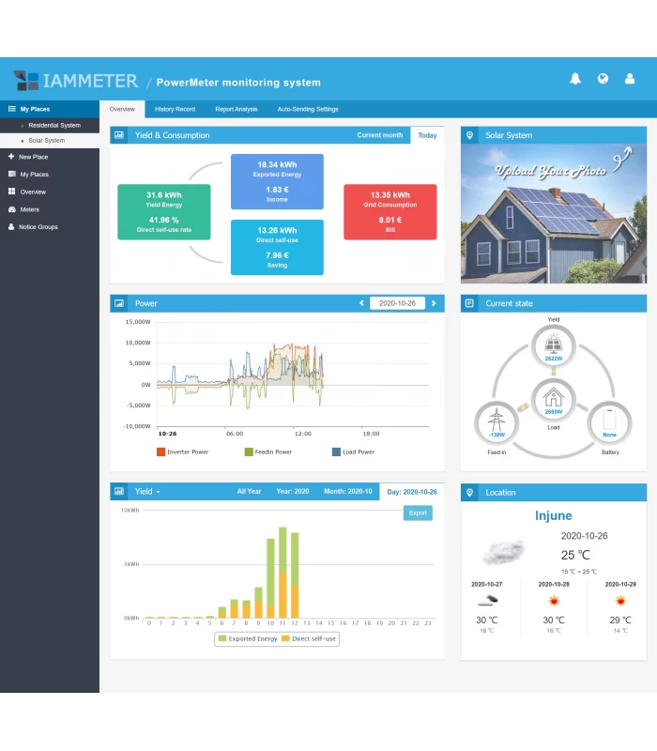Viewport: 657px width, 751px height.
Task: Open the notifications bell icon
Action: (x=575, y=79)
